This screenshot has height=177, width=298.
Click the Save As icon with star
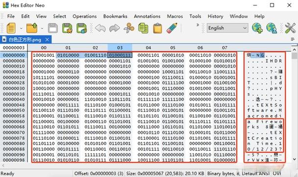pyautogui.click(x=67, y=28)
